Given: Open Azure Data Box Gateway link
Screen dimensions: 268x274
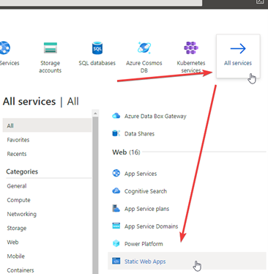Looking at the screenshot, I should pos(155,116).
